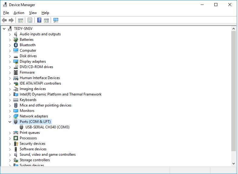Collapse the TEDY-SNSV root node

(x=4, y=29)
